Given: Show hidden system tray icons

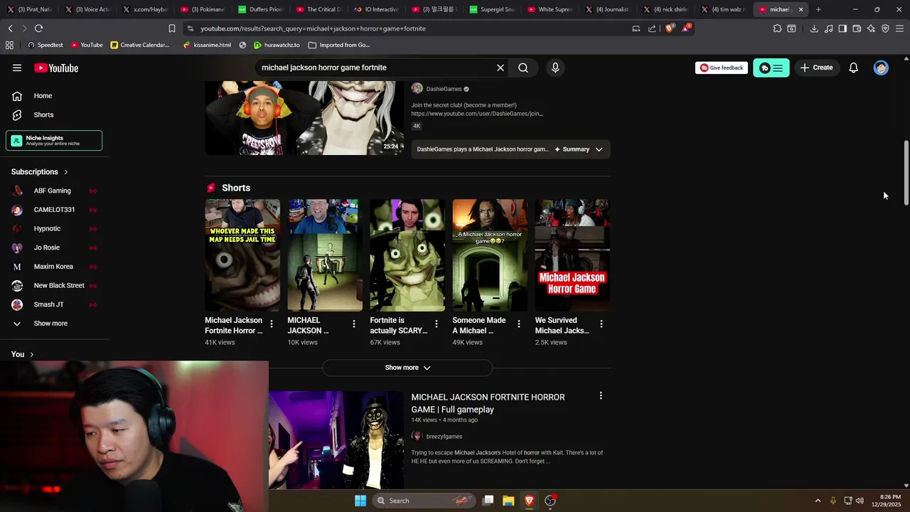Looking at the screenshot, I should 818,501.
